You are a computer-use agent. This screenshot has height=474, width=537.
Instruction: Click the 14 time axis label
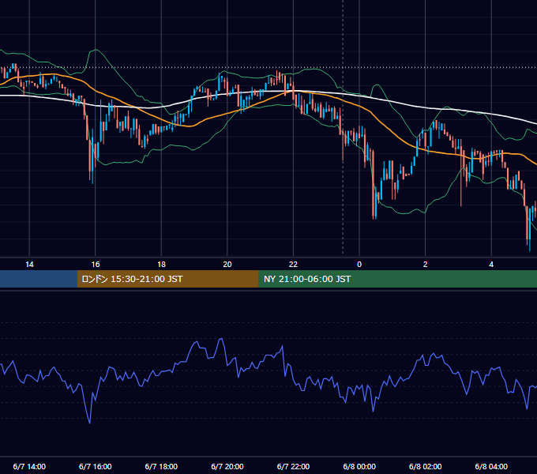coord(29,265)
